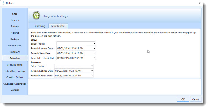Select the Refreshes category
This screenshot has width=209, height=109.
(15, 58)
